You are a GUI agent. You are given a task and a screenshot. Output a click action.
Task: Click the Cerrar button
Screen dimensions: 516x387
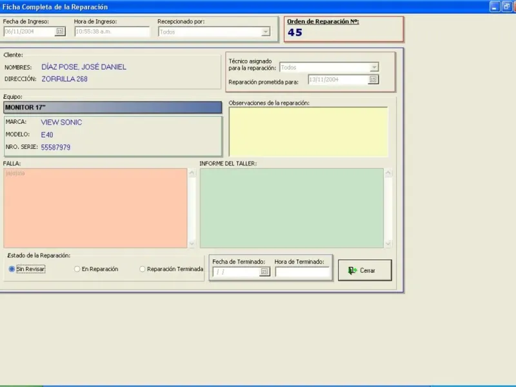coord(365,270)
